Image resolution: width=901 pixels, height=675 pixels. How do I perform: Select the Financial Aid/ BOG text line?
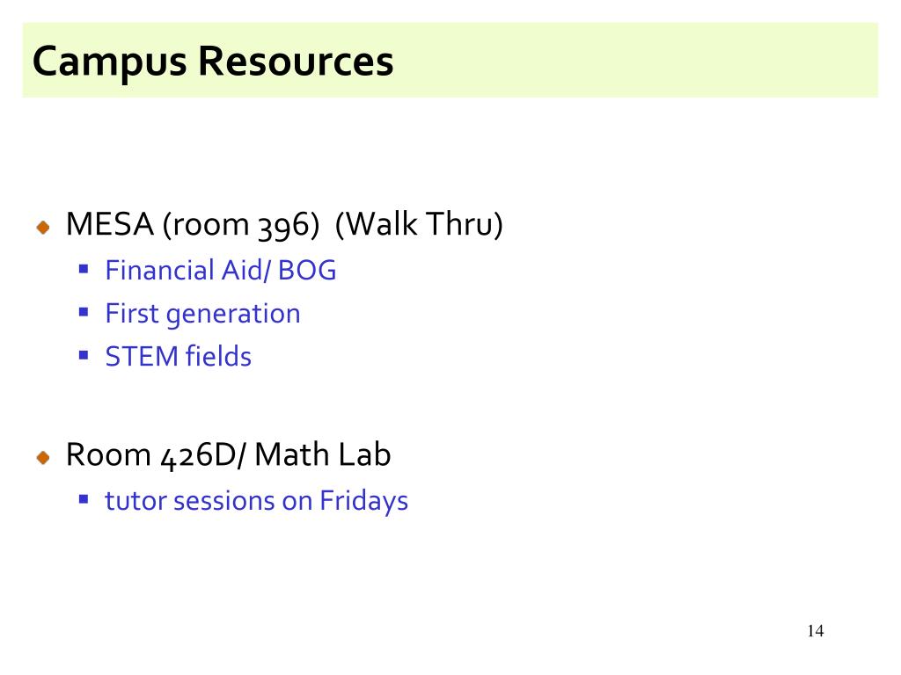pyautogui.click(x=221, y=271)
